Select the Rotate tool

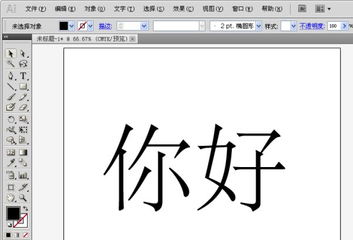coord(11,119)
